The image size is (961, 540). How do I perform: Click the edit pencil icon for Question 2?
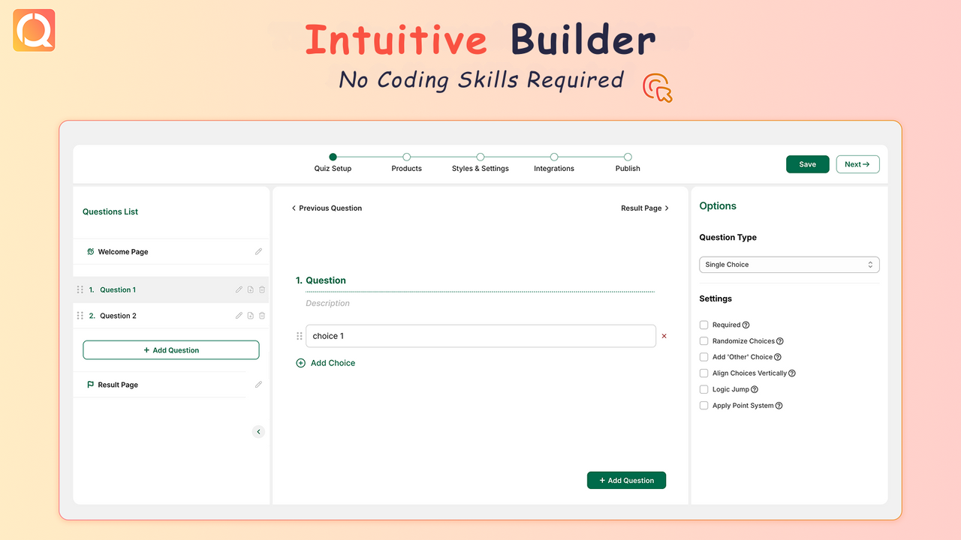click(239, 316)
